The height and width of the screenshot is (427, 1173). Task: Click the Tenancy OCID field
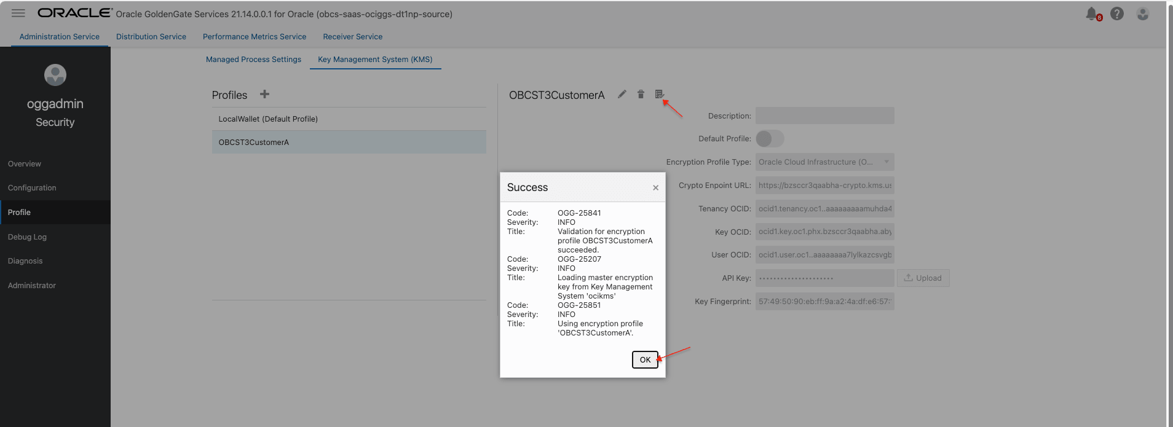824,209
